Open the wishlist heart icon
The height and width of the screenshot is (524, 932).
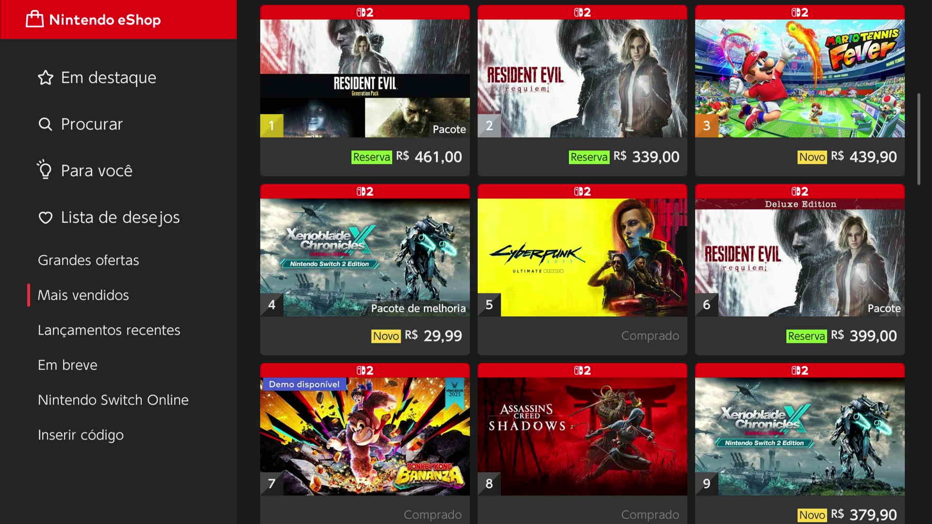coord(46,217)
